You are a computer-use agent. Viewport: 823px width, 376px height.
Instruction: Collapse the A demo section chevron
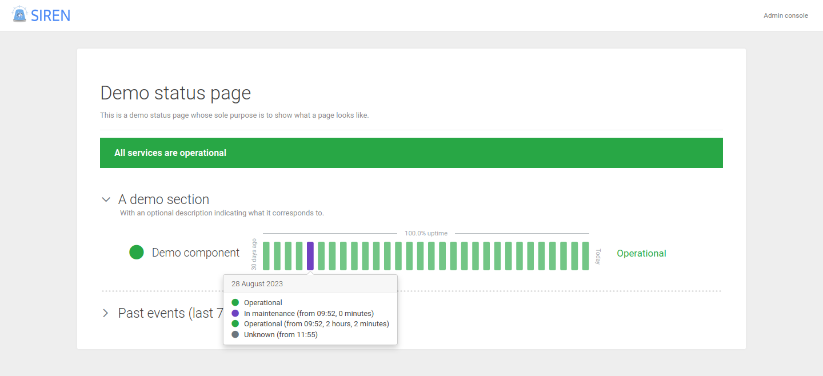coord(106,199)
